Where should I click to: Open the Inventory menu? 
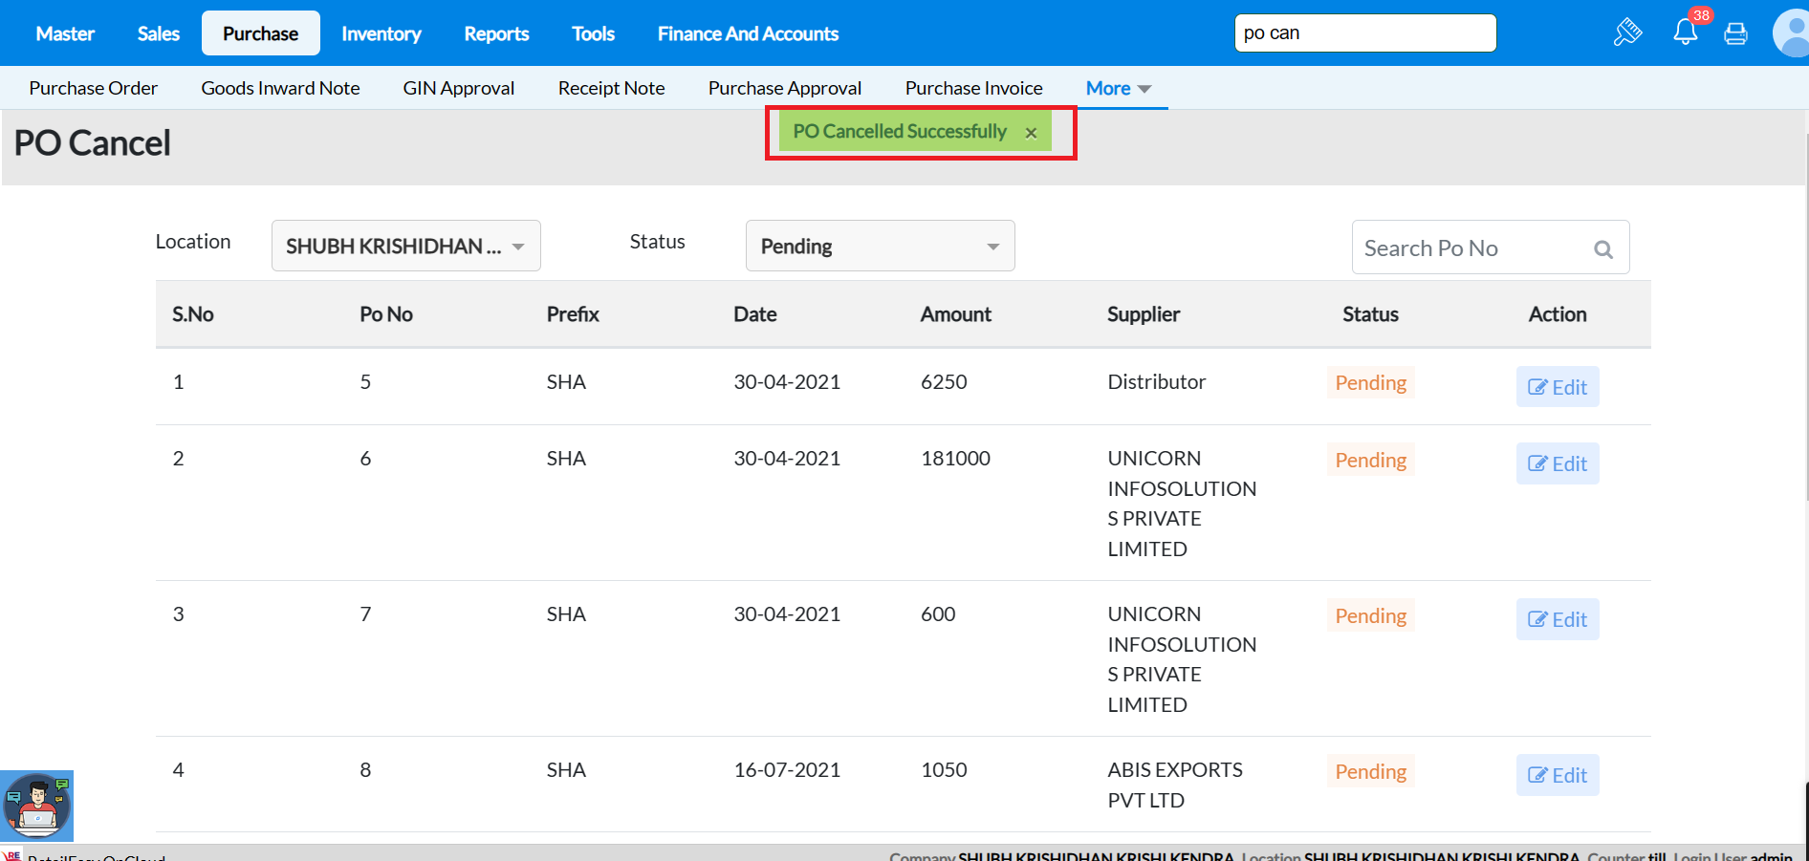[381, 33]
